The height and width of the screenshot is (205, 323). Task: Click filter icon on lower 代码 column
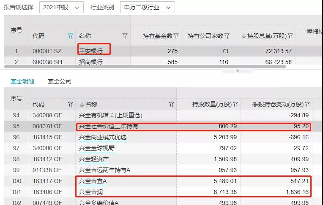click(x=70, y=104)
